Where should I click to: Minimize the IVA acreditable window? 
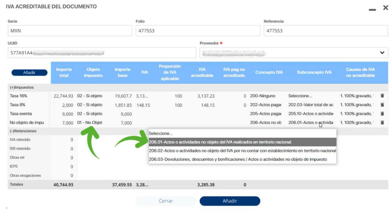pyautogui.click(x=372, y=10)
